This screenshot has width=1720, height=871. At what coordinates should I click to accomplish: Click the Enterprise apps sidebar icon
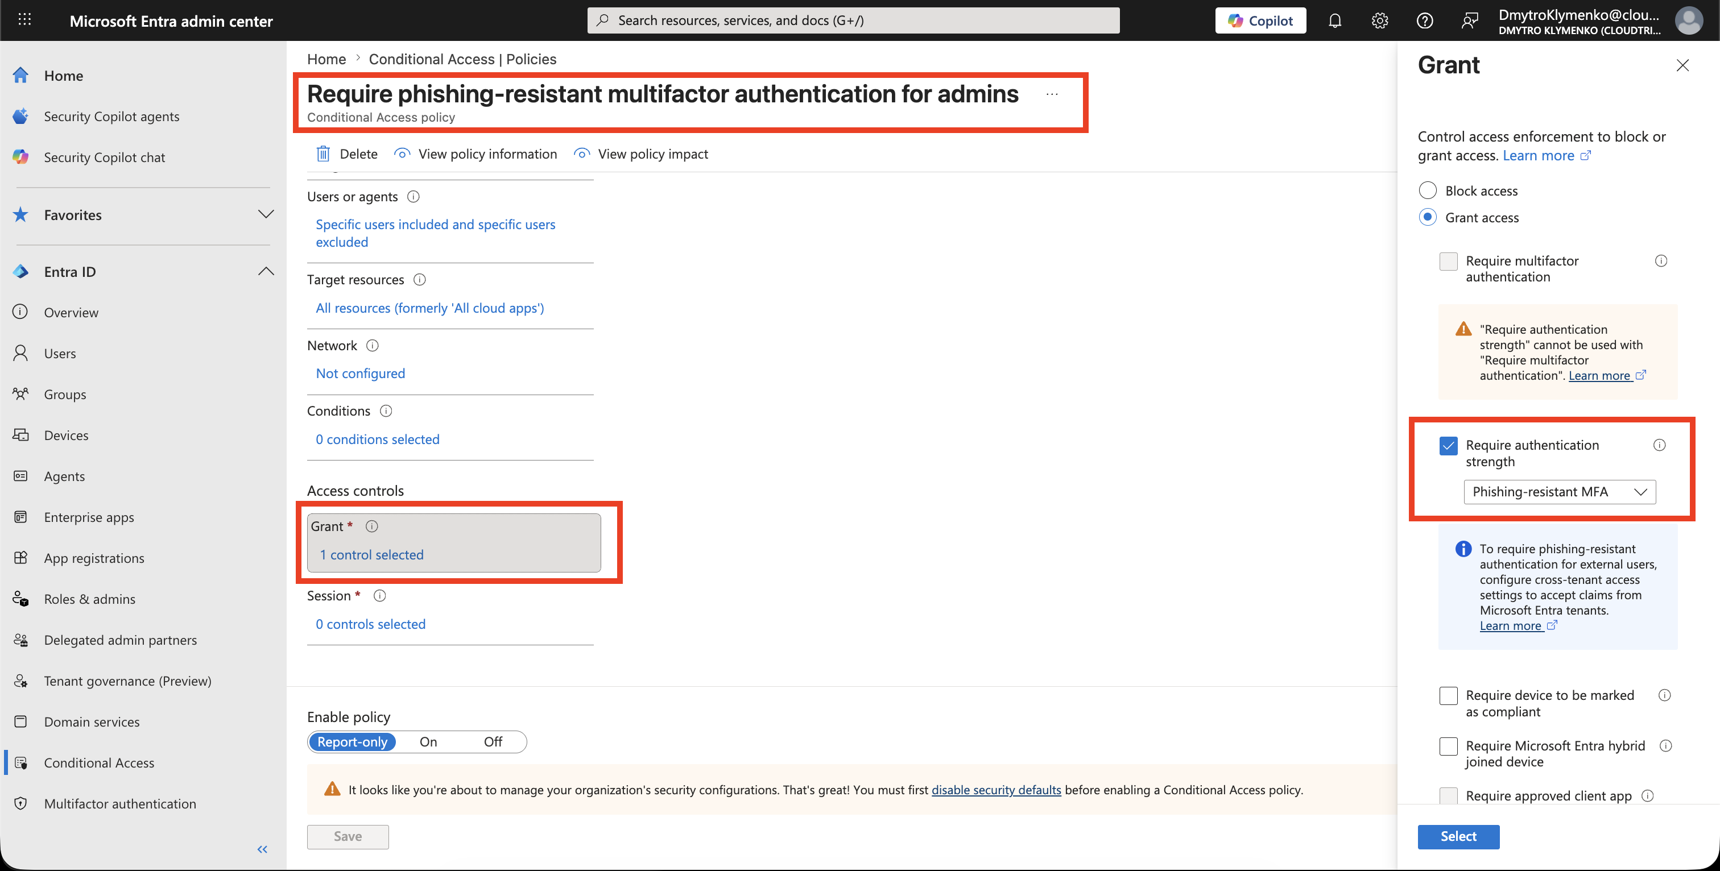point(20,517)
